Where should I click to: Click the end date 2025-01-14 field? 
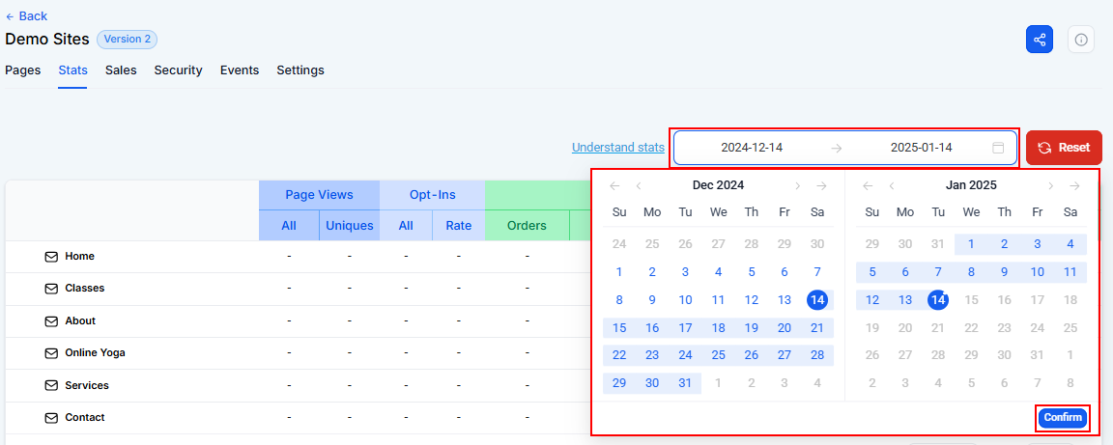[x=922, y=148]
